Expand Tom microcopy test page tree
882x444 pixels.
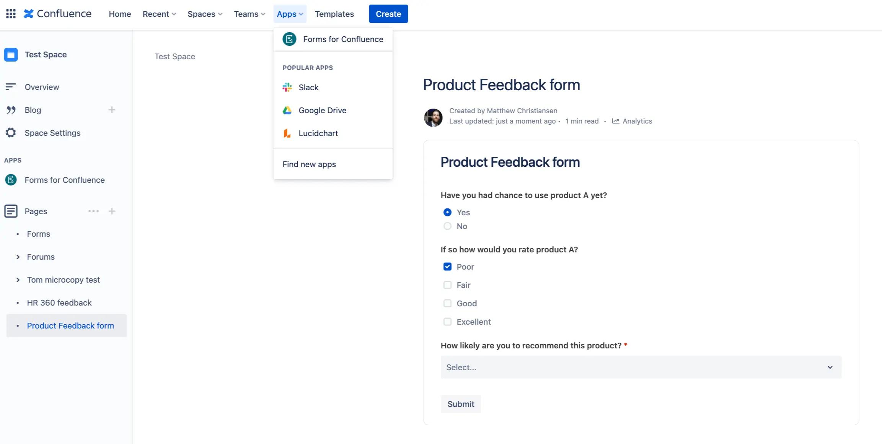click(18, 280)
